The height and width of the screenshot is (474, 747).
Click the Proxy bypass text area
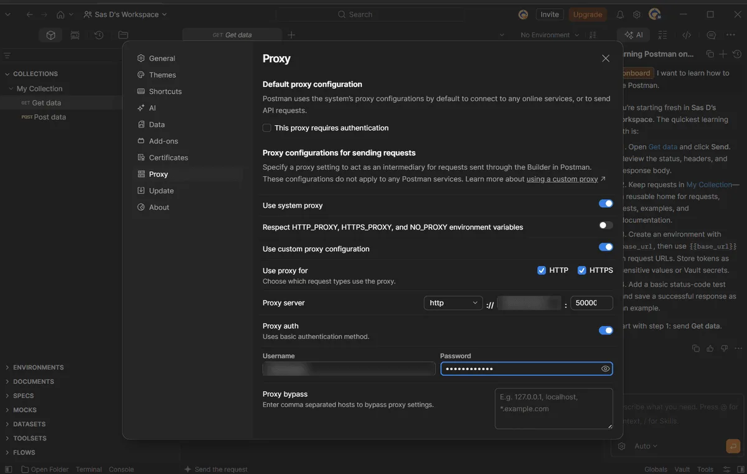554,409
